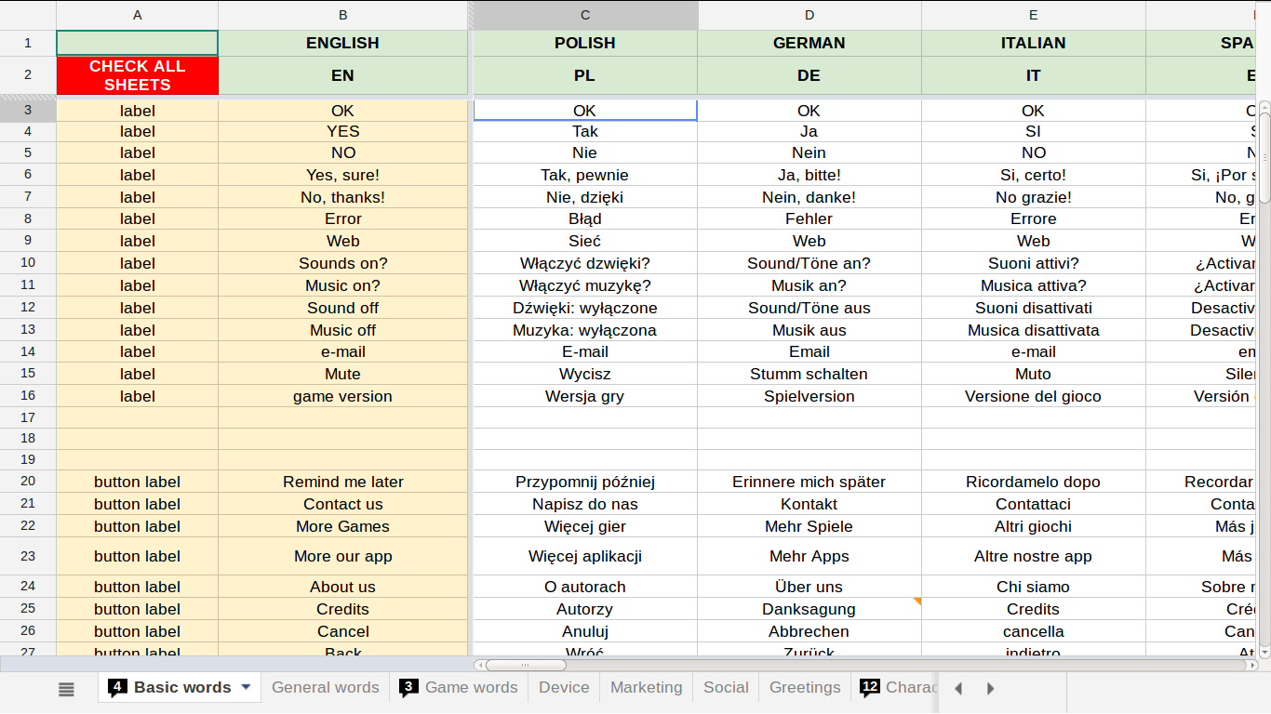Screen dimensions: 1271x714
Task: Click the note indicator on Danksagung cell
Action: 917,602
